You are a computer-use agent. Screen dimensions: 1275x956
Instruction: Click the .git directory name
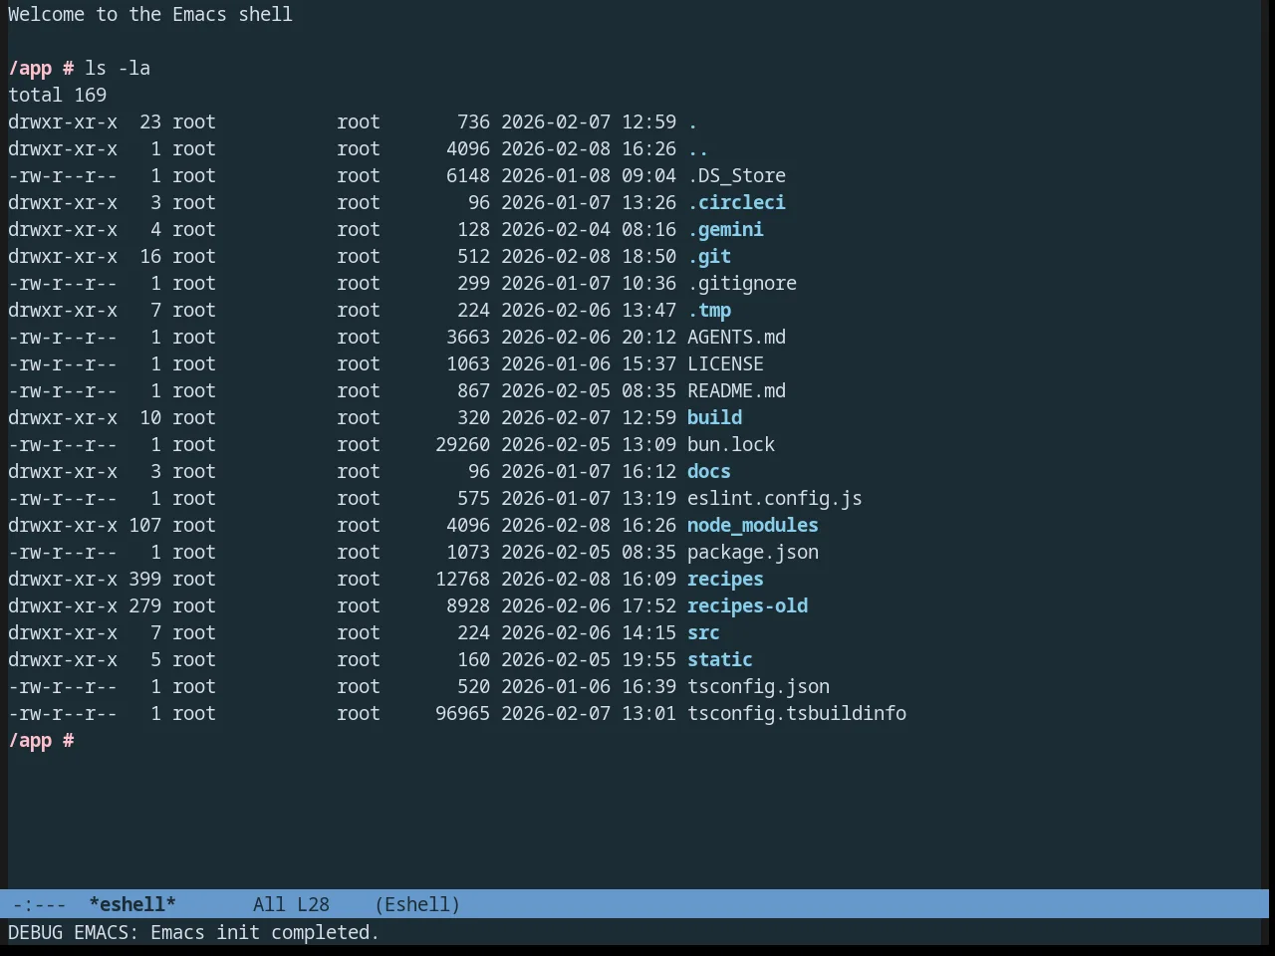tap(709, 256)
